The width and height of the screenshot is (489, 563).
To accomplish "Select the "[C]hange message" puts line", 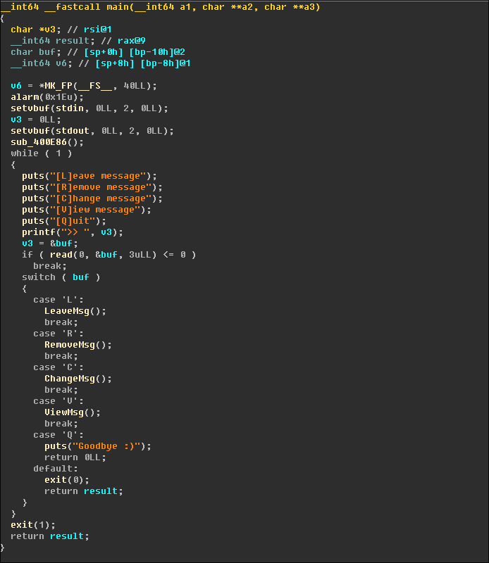I will tap(92, 198).
